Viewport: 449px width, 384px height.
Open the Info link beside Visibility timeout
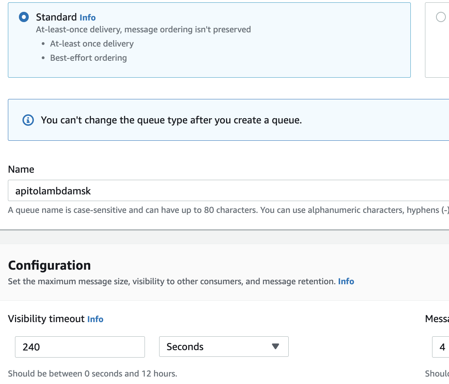(x=95, y=319)
